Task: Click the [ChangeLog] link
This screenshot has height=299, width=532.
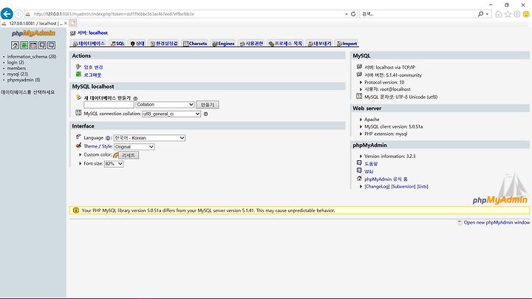Action: pyautogui.click(x=377, y=187)
